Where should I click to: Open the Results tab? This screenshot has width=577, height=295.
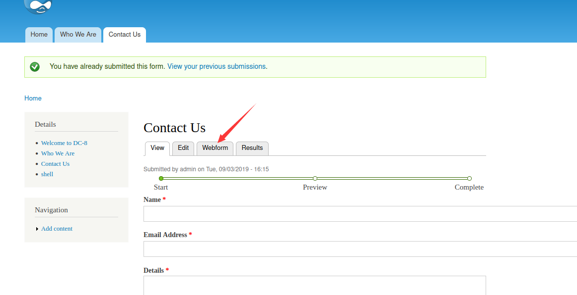pyautogui.click(x=252, y=148)
